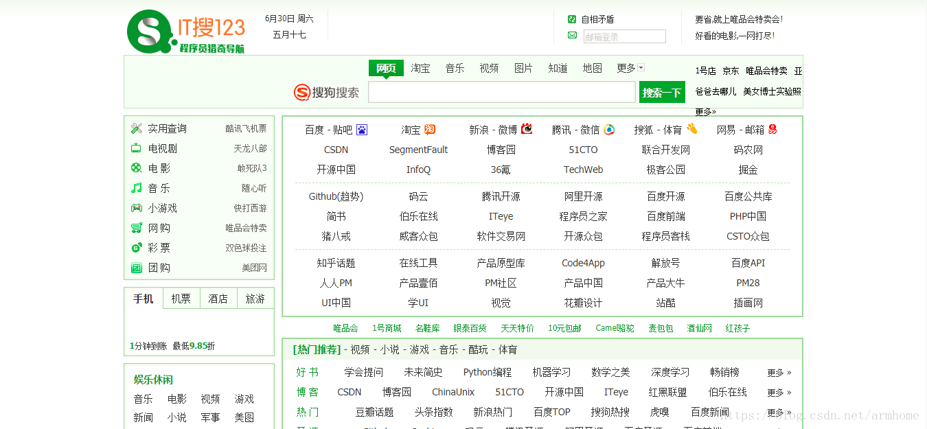Open the ChinaUnix blog link
The width and height of the screenshot is (927, 429).
(453, 392)
